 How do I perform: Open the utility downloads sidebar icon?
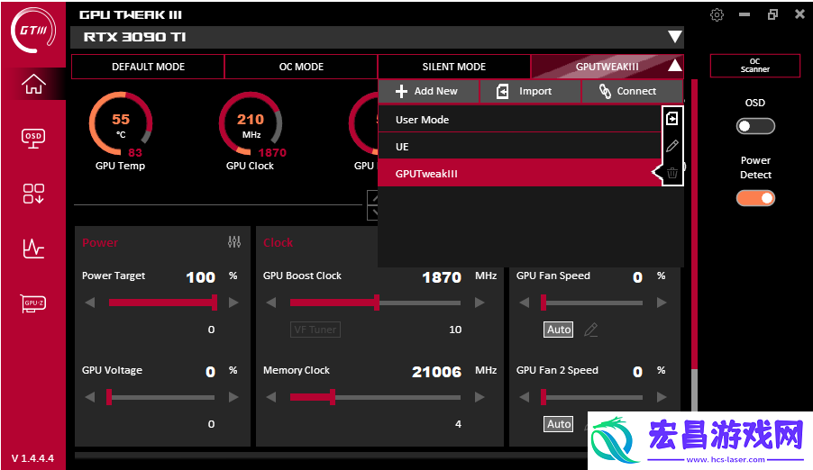pos(33,194)
